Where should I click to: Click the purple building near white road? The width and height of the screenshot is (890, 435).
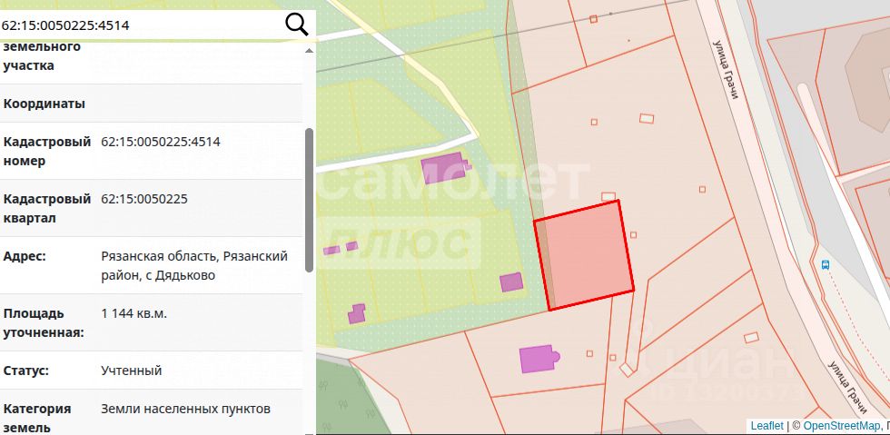coord(446,167)
